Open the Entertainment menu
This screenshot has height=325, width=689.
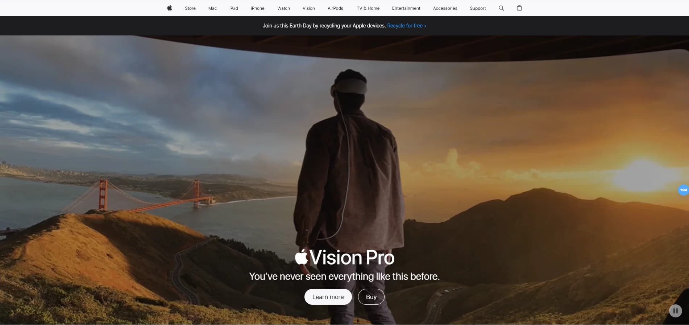[406, 8]
